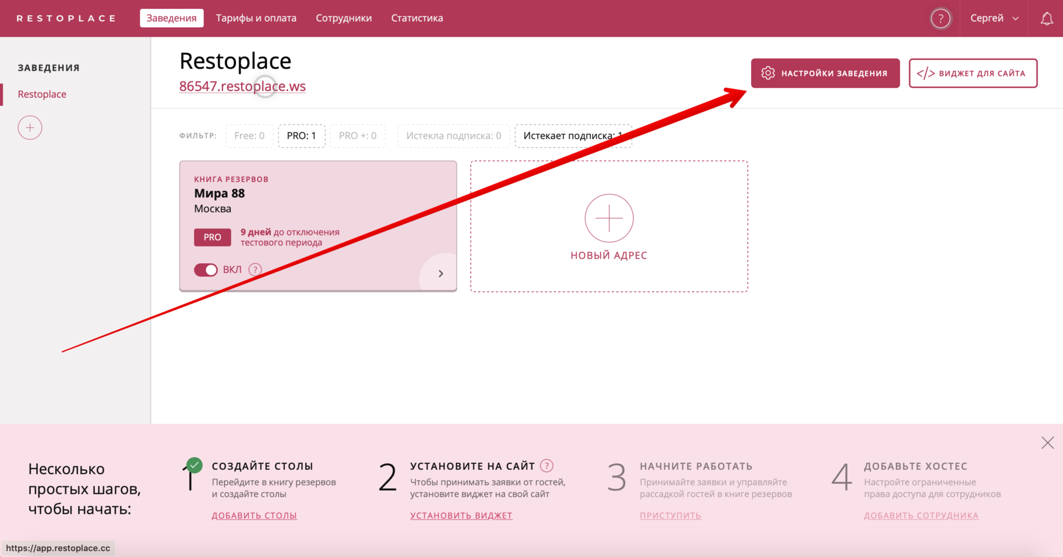Click the Новый адрес label

coord(609,255)
